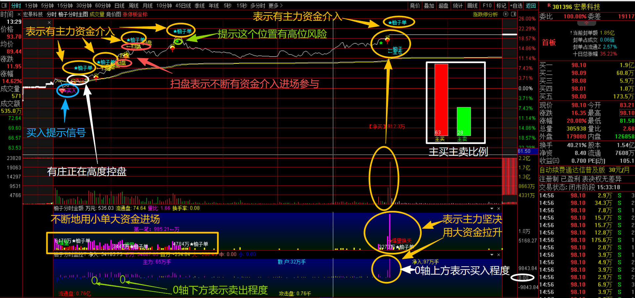Toggle the left sidebar panel icon

point(4,5)
